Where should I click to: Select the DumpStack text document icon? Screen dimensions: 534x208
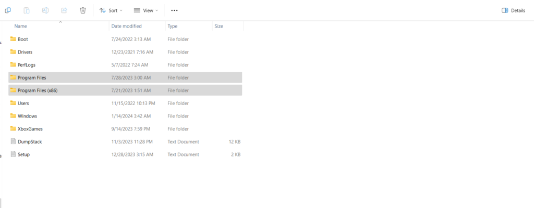13,141
